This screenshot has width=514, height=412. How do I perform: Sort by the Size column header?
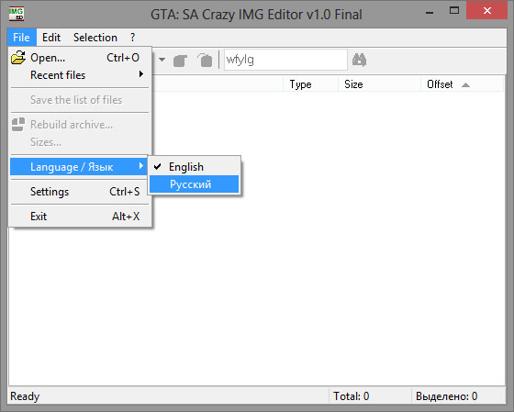(x=379, y=84)
